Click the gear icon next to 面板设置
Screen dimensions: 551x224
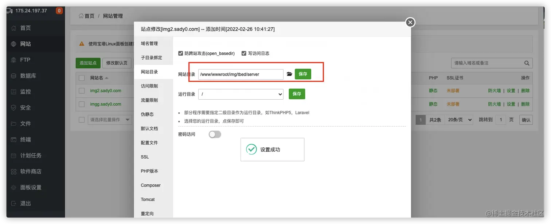[14, 188]
